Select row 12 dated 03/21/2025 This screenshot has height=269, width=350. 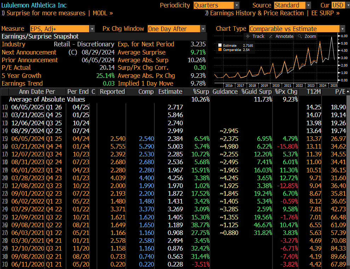point(174,115)
